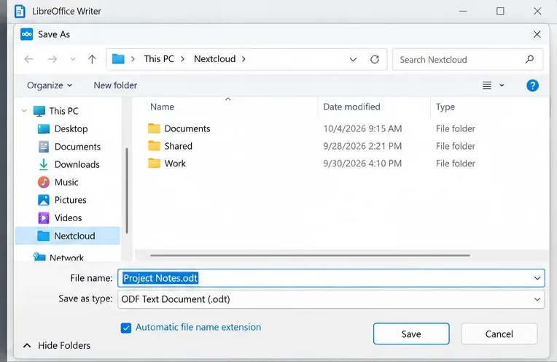Click the Shared folder icon
This screenshot has height=362, width=557.
pos(154,145)
